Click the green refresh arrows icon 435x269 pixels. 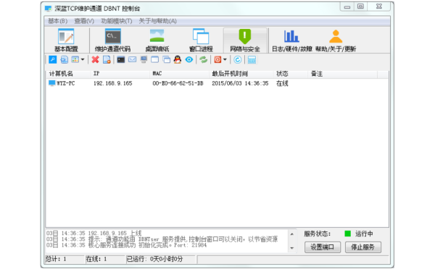pos(203,59)
